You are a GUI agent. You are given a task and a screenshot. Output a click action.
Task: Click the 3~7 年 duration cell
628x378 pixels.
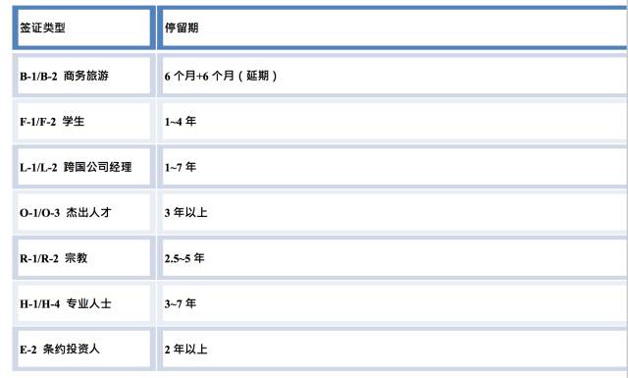392,303
